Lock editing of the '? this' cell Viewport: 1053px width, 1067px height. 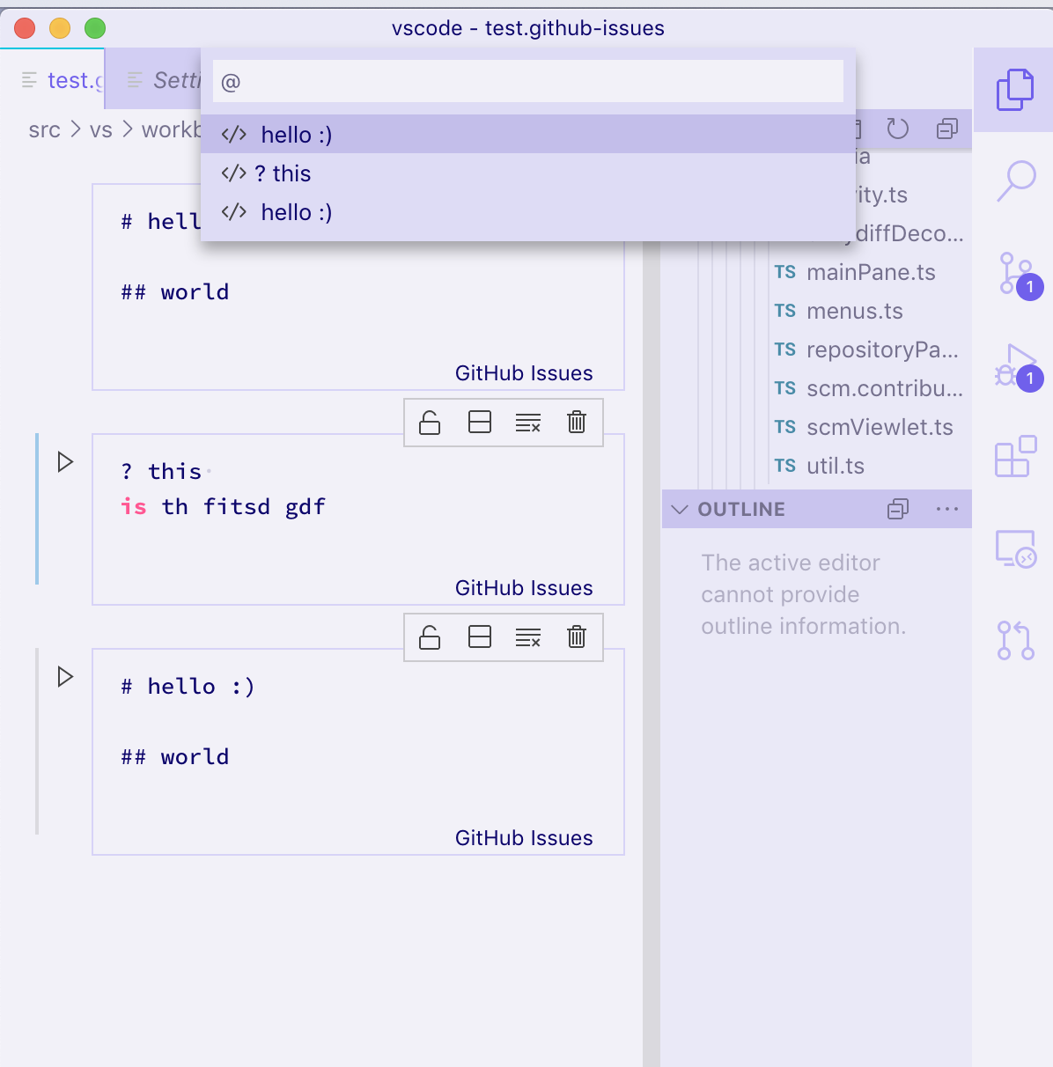429,422
